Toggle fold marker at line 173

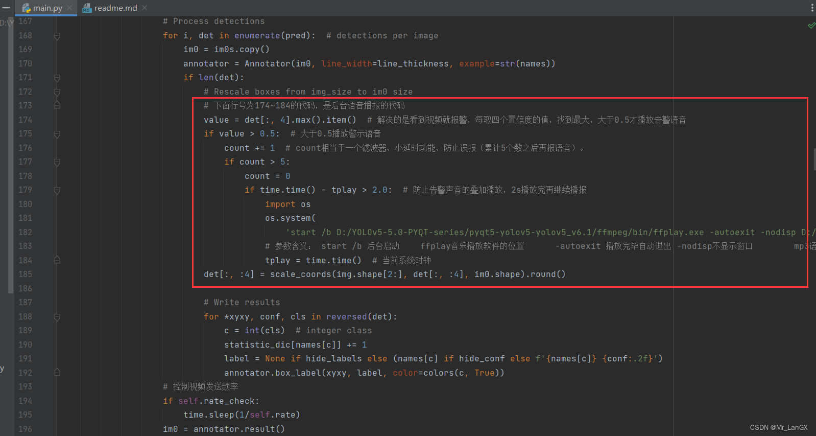point(57,106)
